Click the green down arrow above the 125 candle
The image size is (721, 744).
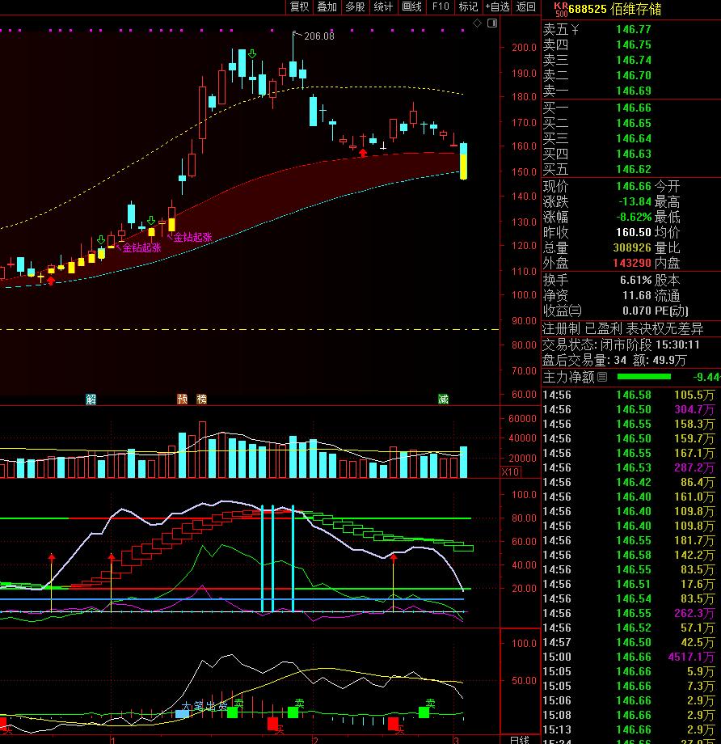(x=151, y=221)
